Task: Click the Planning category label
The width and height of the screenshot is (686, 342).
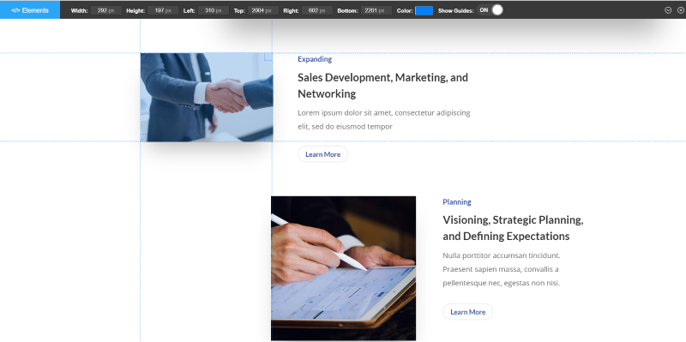Action: [457, 202]
